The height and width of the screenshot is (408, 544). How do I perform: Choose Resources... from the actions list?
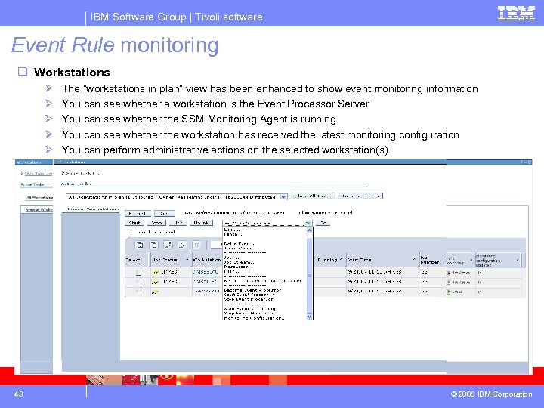click(x=238, y=267)
